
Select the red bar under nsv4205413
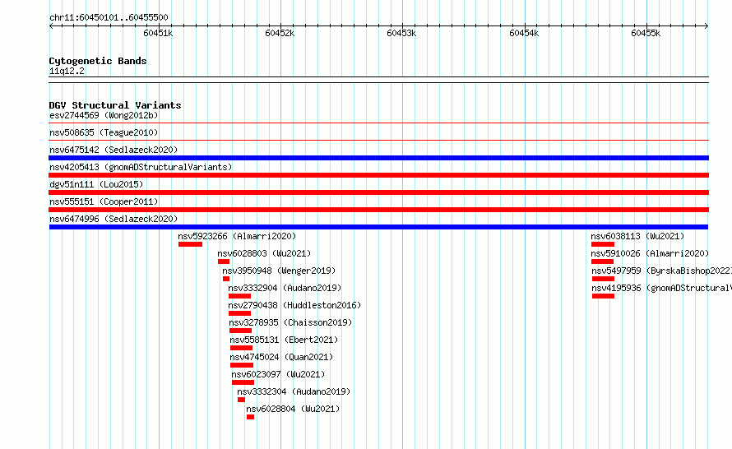point(378,175)
